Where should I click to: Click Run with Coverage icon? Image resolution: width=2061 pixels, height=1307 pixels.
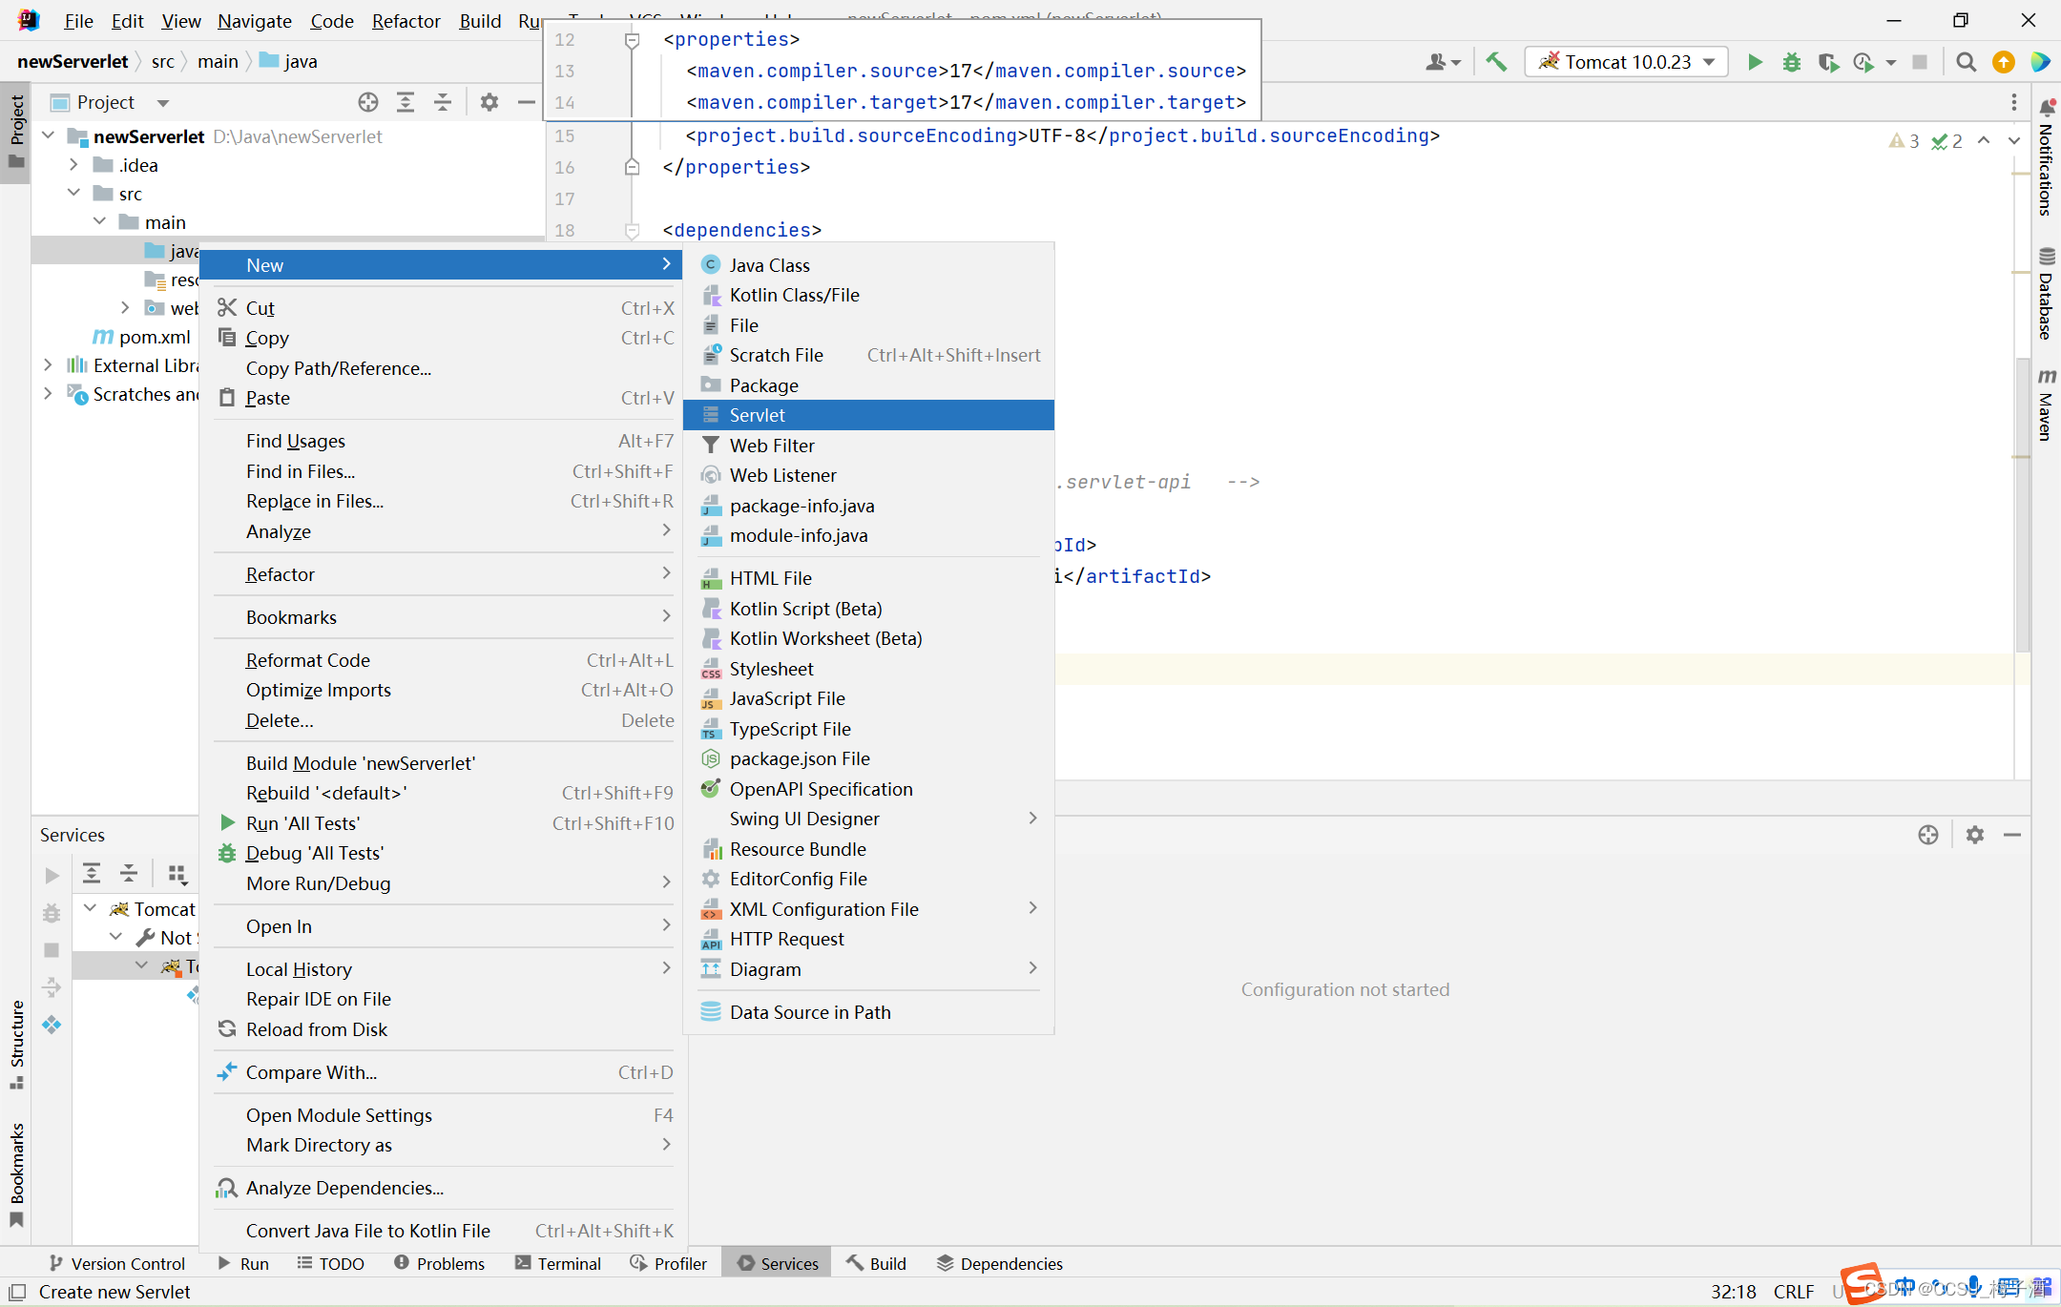pyautogui.click(x=1828, y=62)
